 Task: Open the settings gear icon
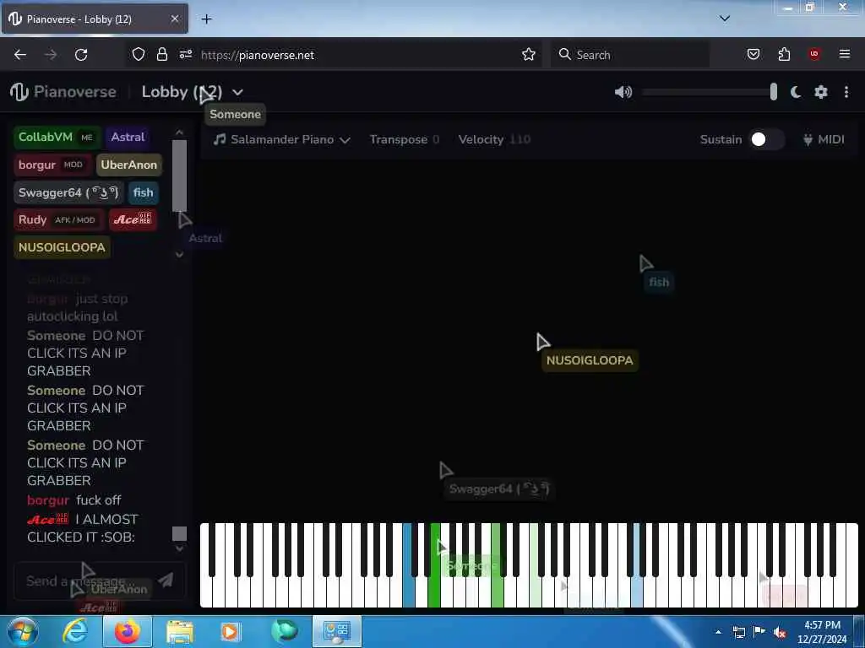tap(821, 92)
